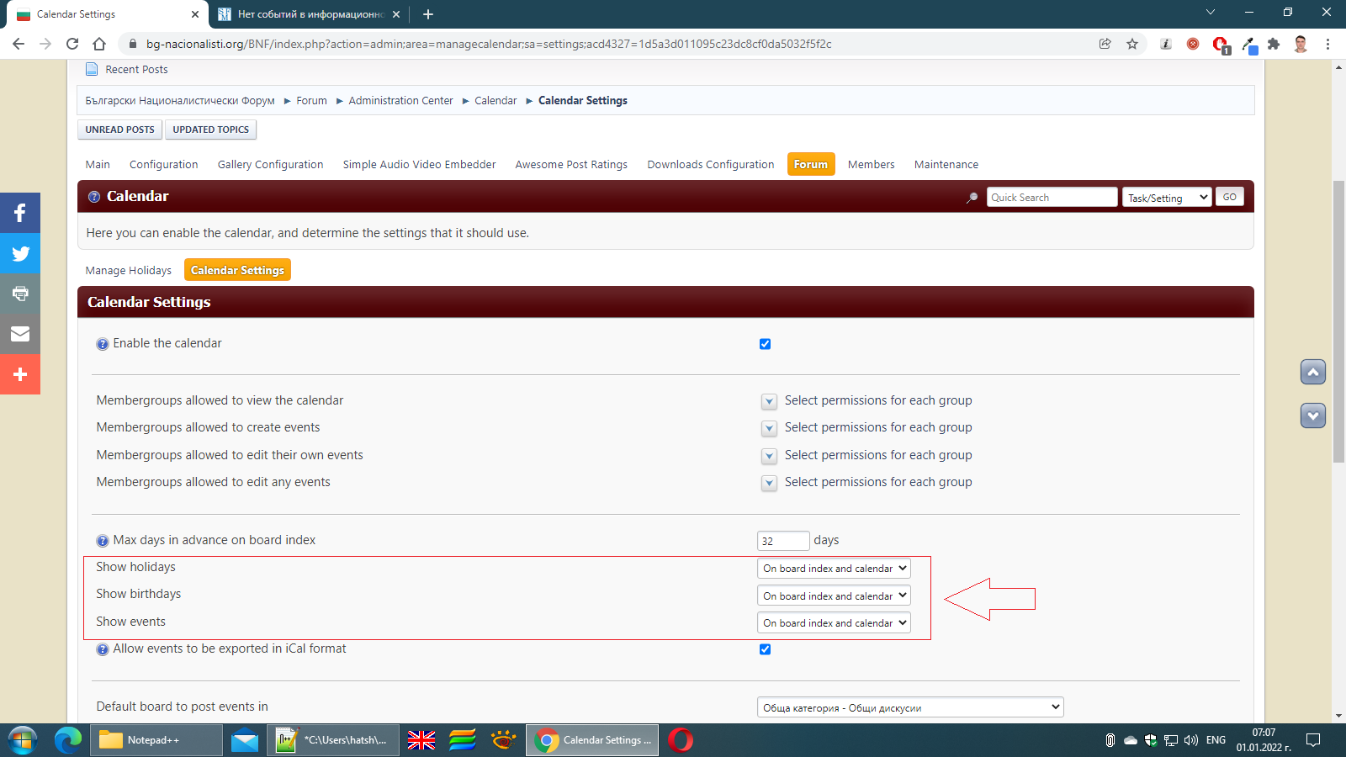Click the Calendar header help icon
1346x757 pixels.
pos(94,197)
